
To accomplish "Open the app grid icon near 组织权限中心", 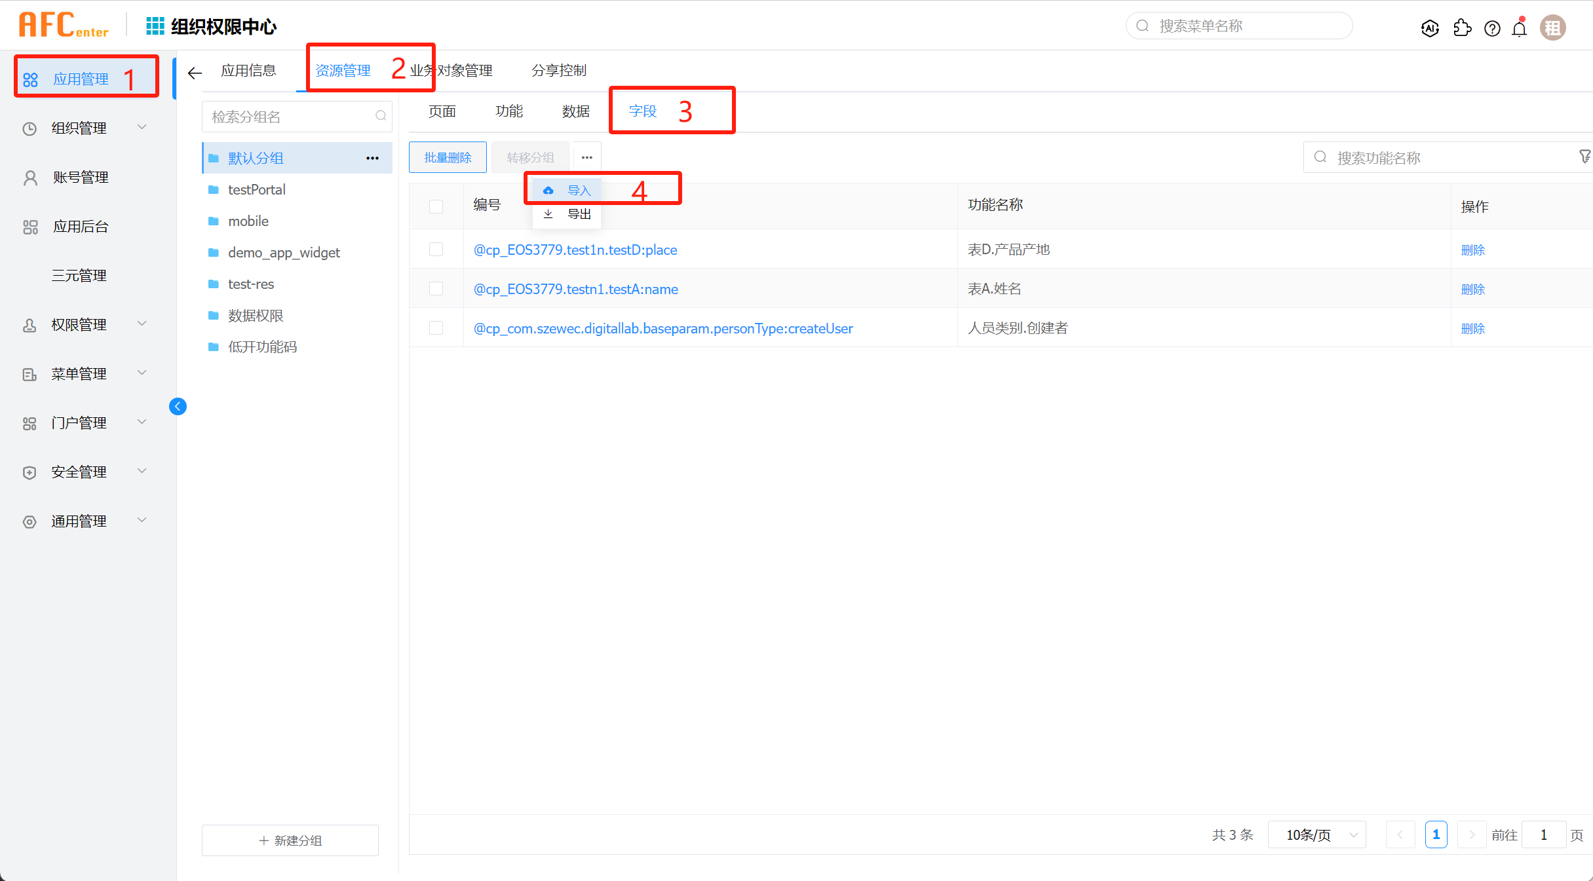I will click(155, 26).
